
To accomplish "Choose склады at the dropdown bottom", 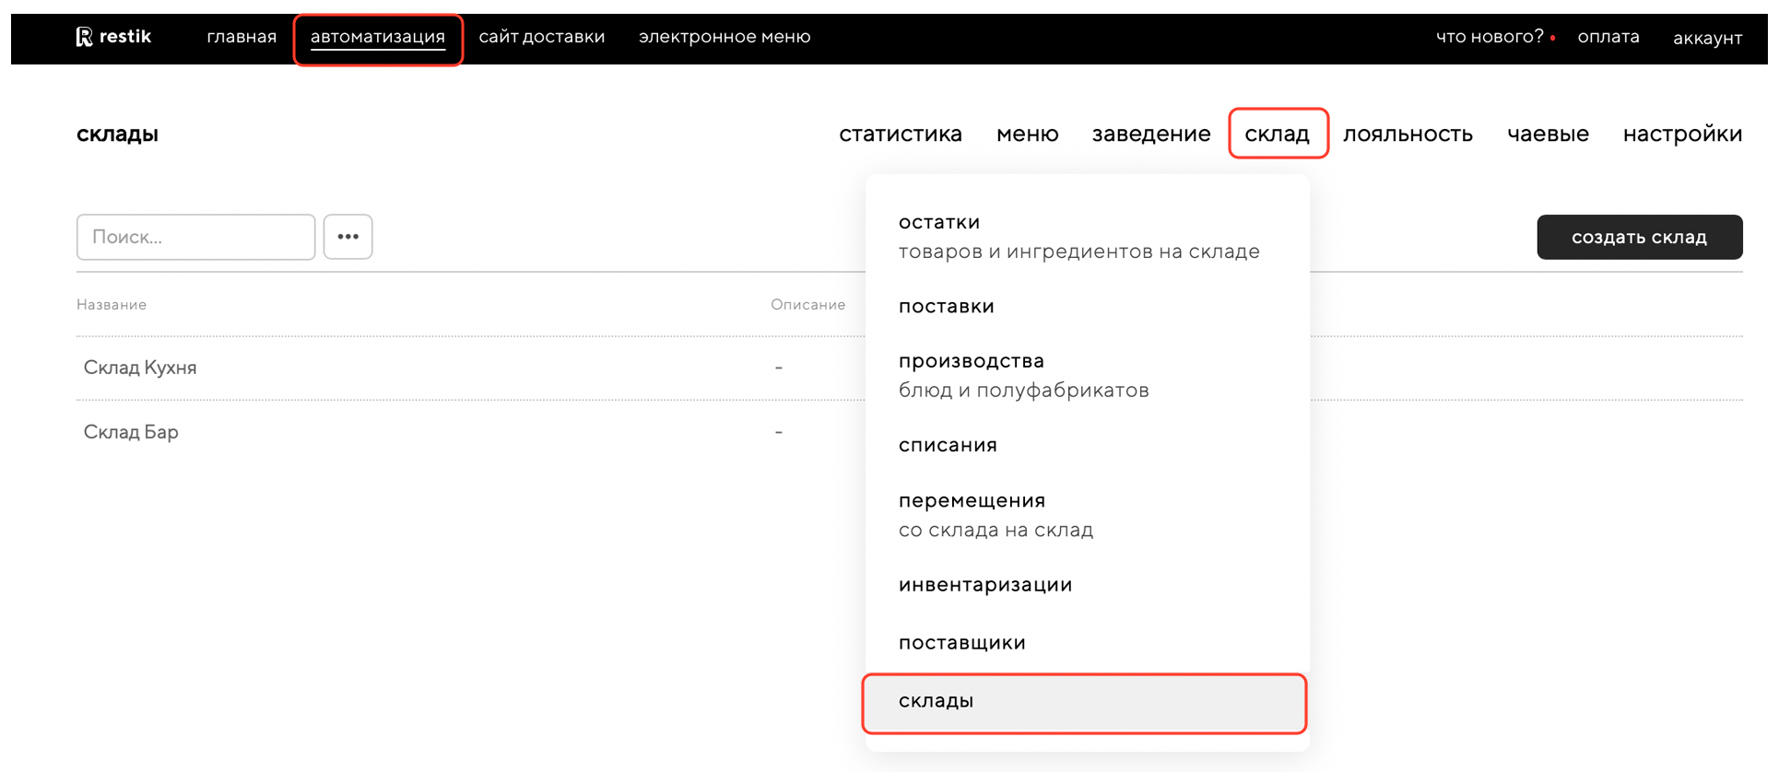I will (936, 701).
